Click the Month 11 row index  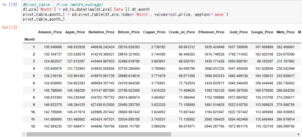click(x=33, y=119)
